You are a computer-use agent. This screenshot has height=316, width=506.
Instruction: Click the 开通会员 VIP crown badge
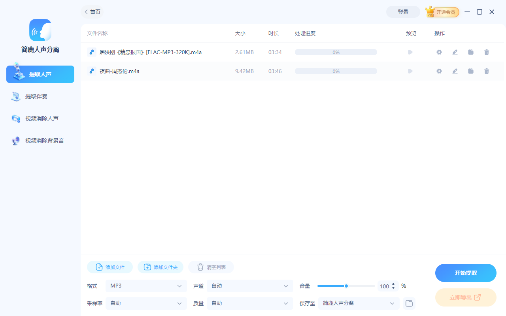click(x=442, y=12)
